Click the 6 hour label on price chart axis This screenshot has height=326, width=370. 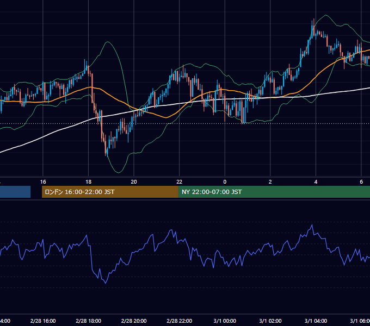coord(361,181)
